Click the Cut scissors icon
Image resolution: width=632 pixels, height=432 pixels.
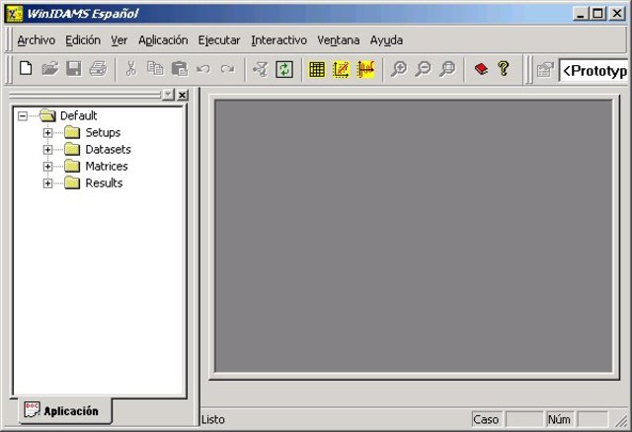coord(131,69)
